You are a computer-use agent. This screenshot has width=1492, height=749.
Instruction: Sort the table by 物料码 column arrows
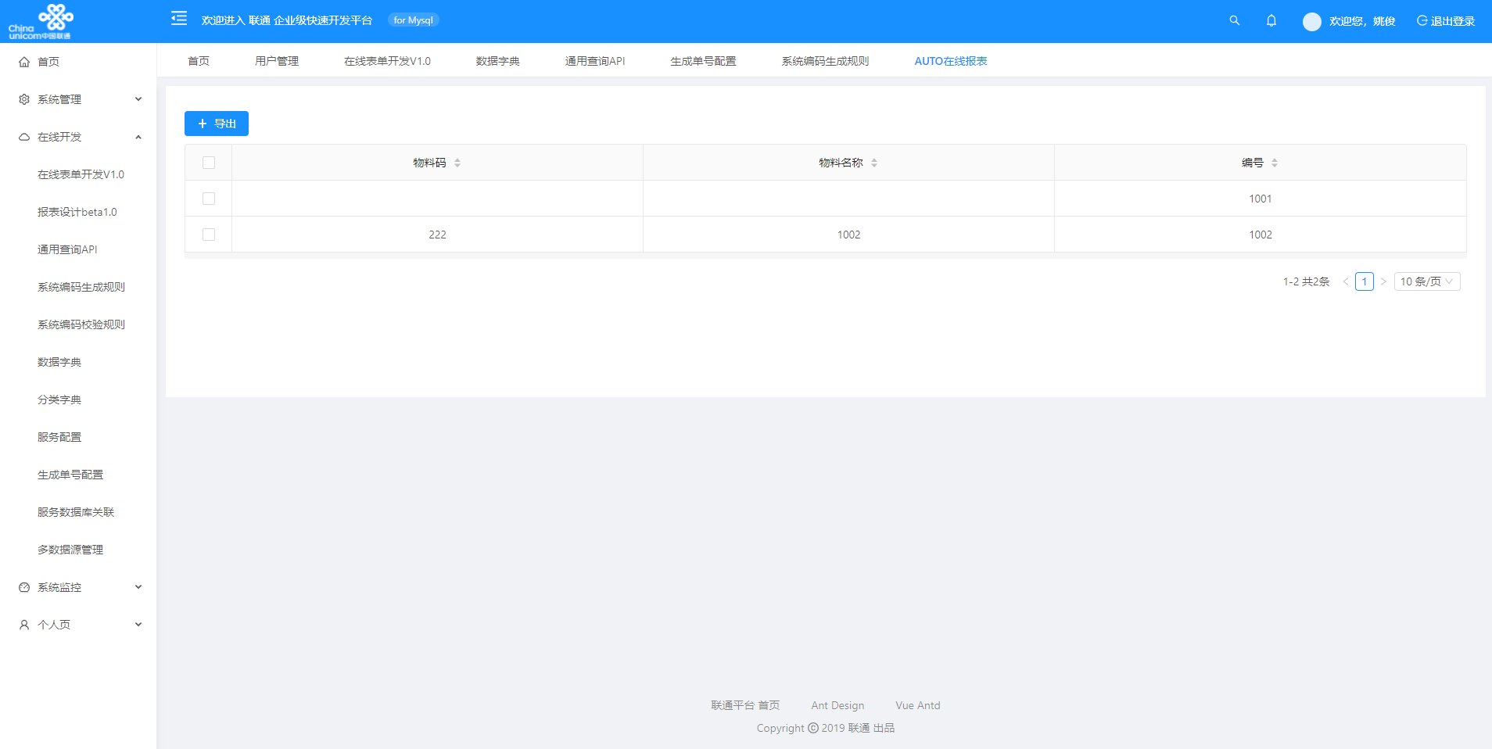point(457,163)
